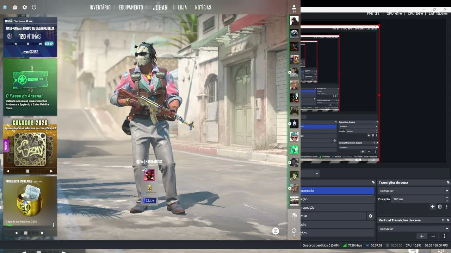Open the Vertical Esmaecer transition dropdown

(x=414, y=228)
